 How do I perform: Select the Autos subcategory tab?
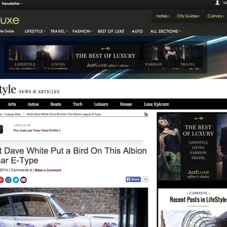click(33, 104)
